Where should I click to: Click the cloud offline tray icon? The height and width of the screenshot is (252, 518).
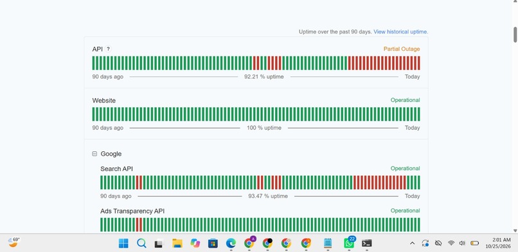pos(438,243)
